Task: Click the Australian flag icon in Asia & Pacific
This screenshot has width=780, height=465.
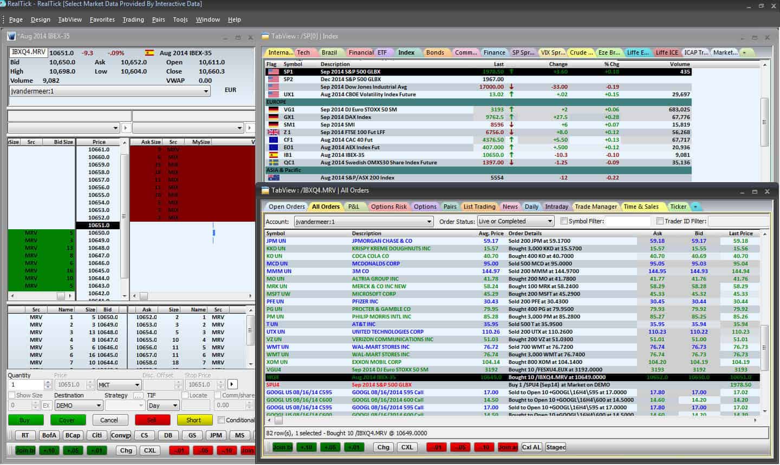Action: [274, 177]
